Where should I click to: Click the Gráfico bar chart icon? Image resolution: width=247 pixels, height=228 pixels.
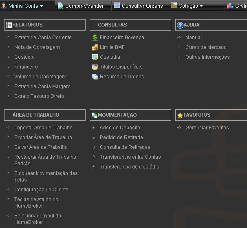pyautogui.click(x=230, y=6)
